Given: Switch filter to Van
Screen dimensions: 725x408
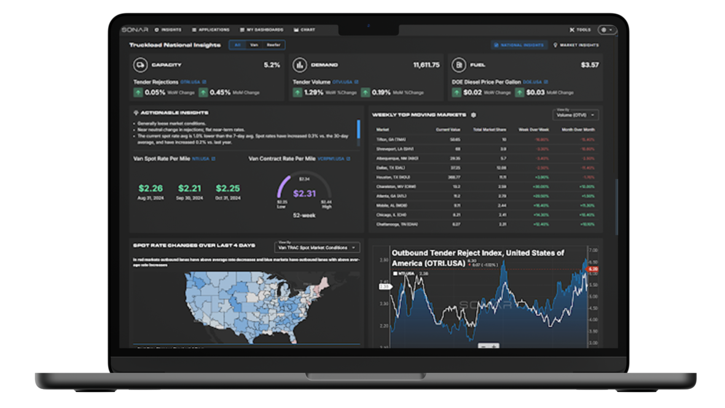Looking at the screenshot, I should coord(254,45).
